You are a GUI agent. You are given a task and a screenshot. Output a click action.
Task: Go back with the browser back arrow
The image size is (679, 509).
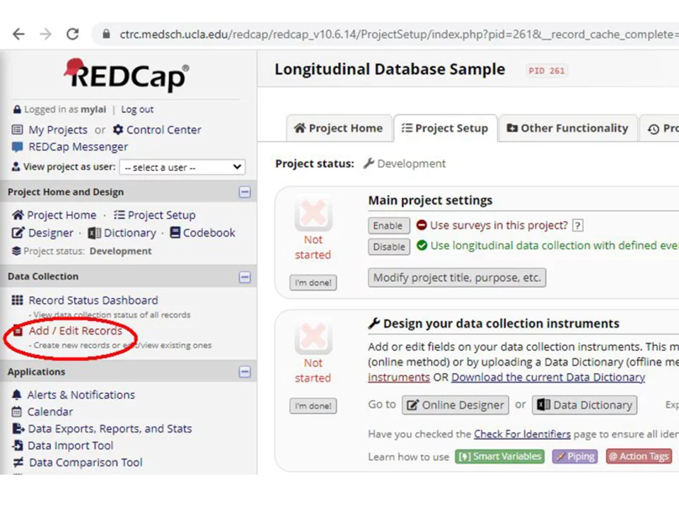coord(18,34)
